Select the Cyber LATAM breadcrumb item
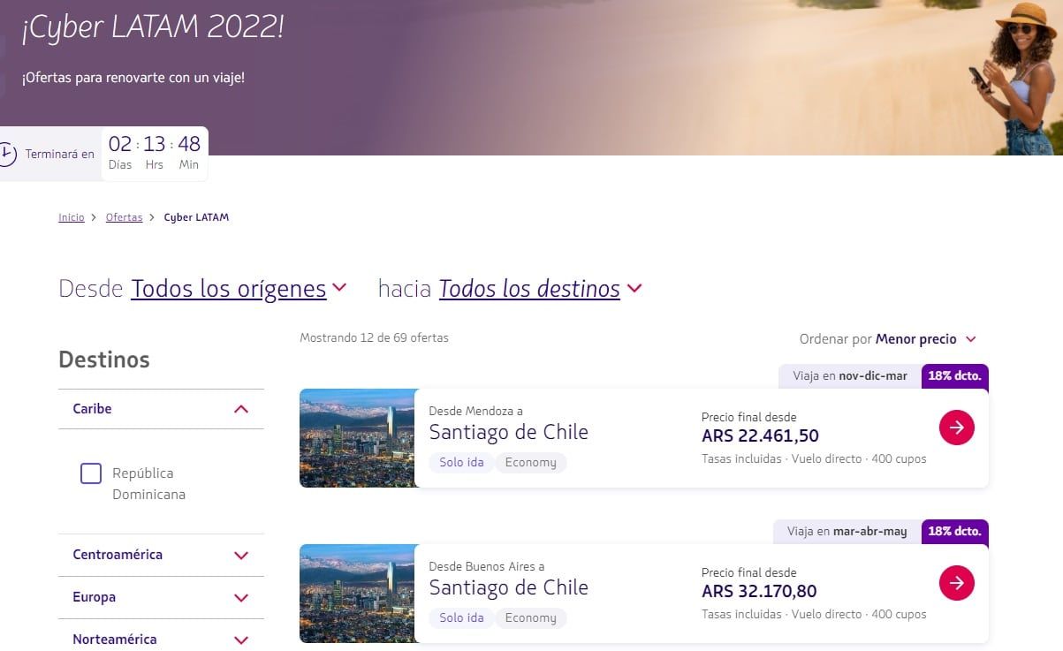This screenshot has width=1063, height=651. pos(196,216)
